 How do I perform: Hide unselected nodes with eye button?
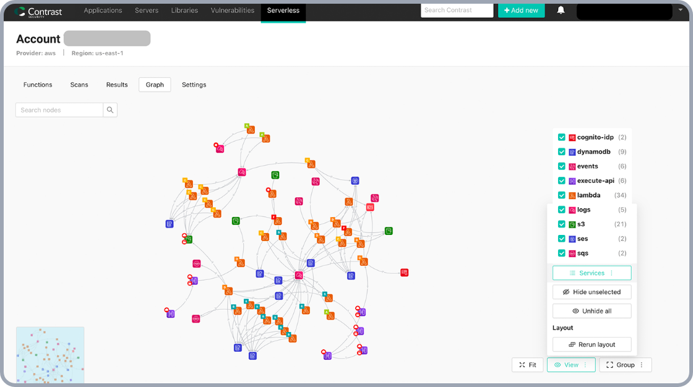pos(592,292)
